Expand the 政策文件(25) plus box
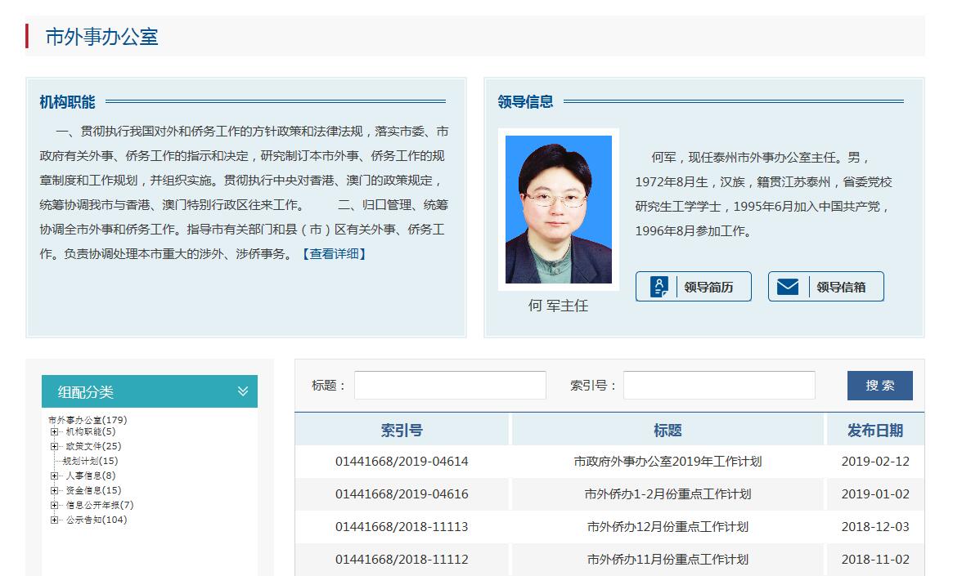 [x=54, y=446]
